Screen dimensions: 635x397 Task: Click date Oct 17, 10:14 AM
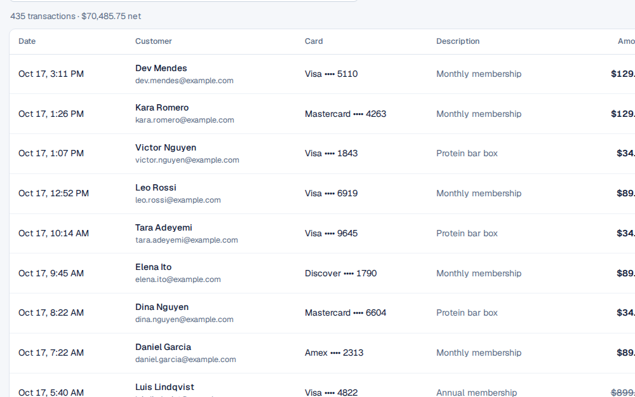(x=53, y=233)
